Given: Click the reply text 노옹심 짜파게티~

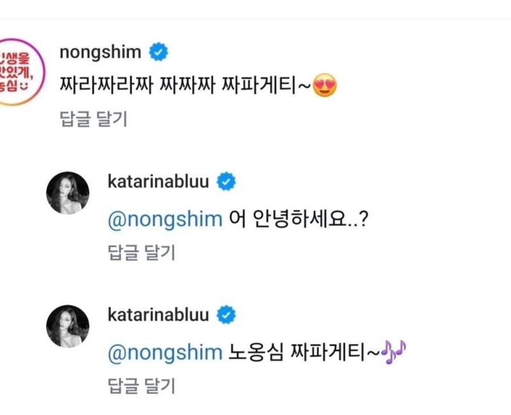Looking at the screenshot, I should pyautogui.click(x=300, y=352).
